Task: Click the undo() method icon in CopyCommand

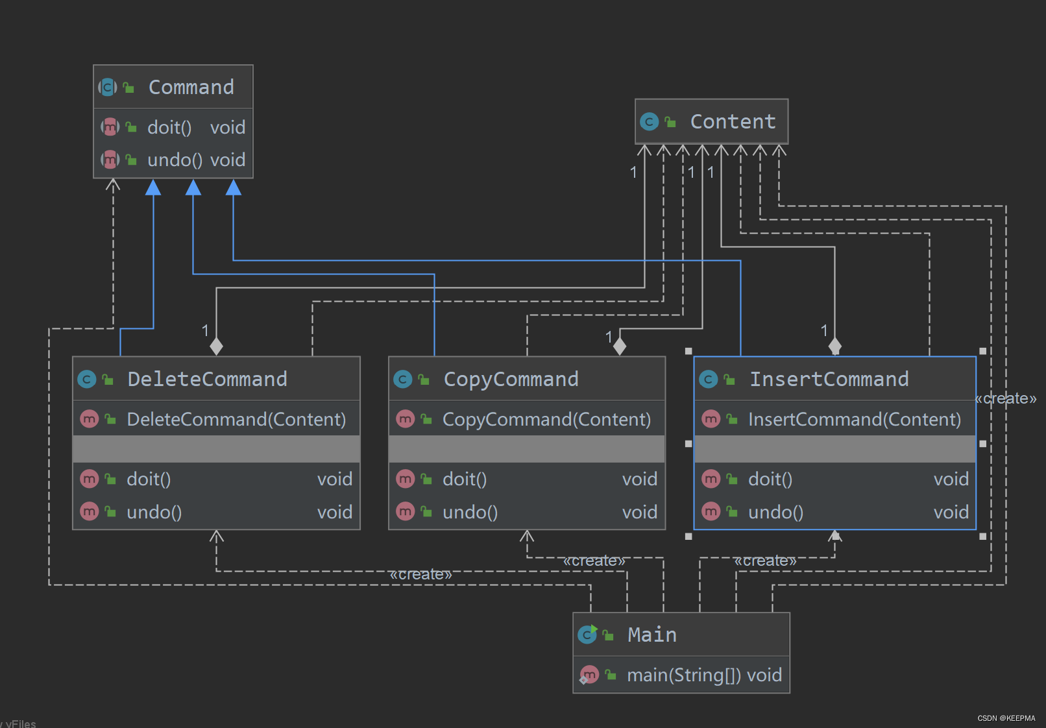Action: click(405, 512)
